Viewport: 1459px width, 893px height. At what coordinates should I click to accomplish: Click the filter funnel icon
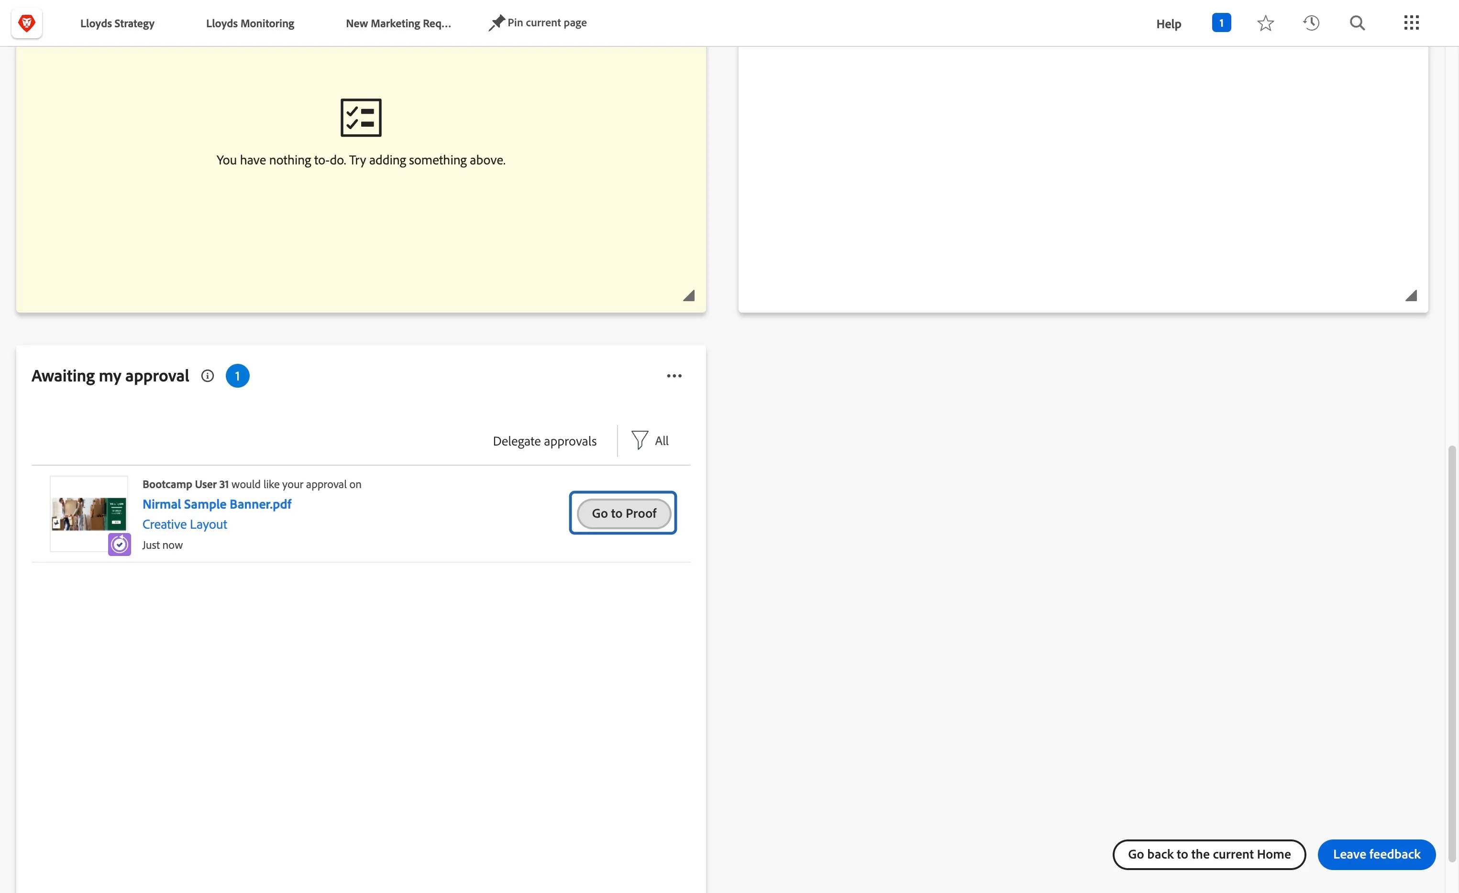tap(640, 440)
